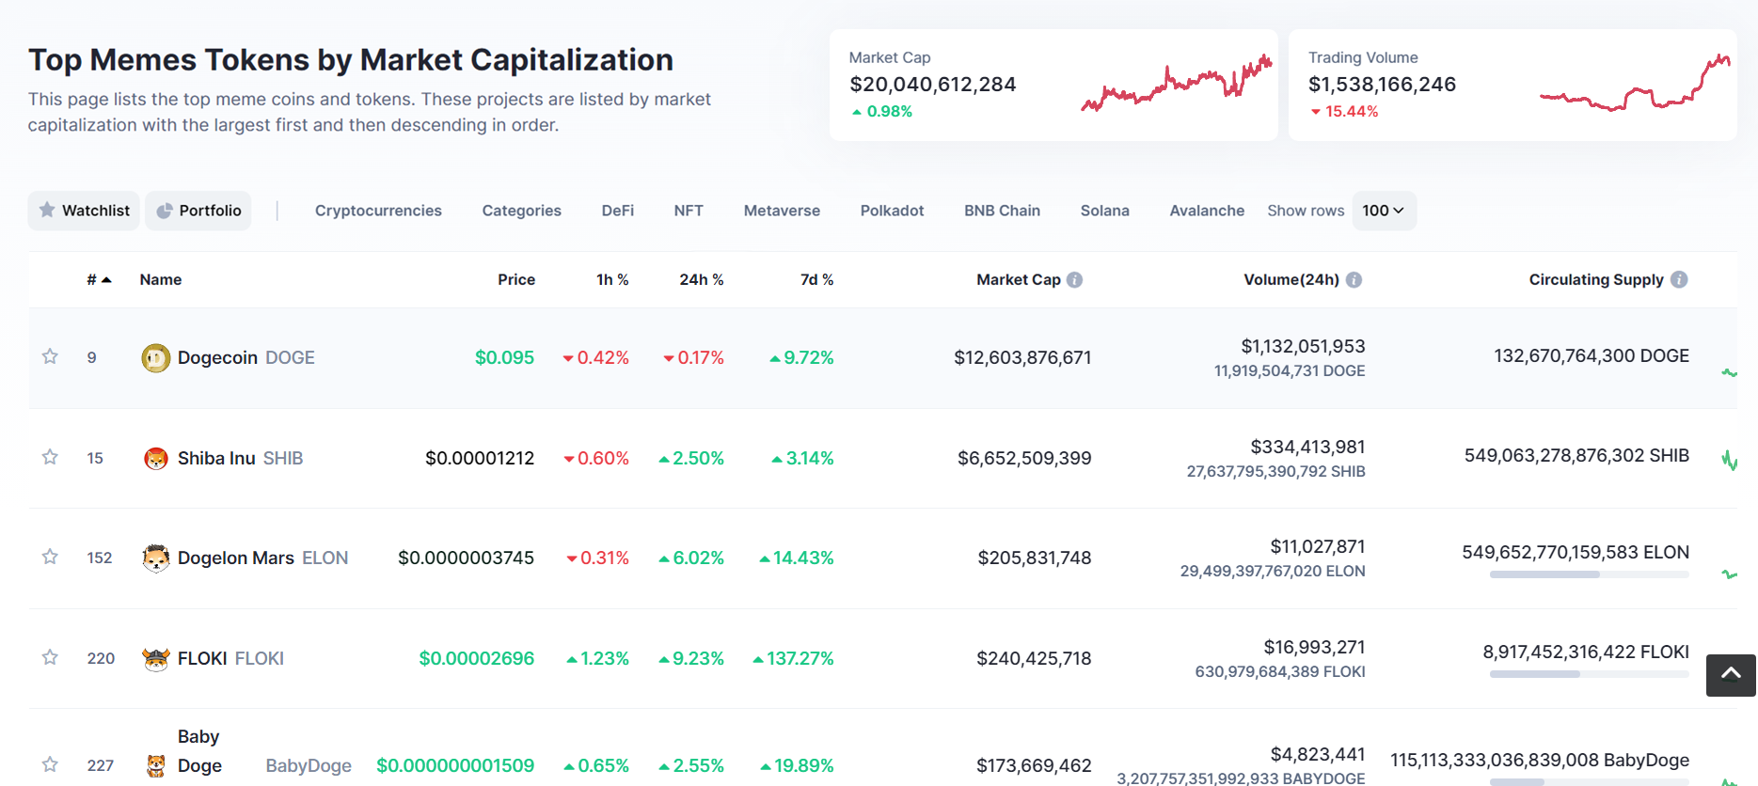Sort by the 24h % column
This screenshot has height=786, width=1758.
click(x=702, y=280)
